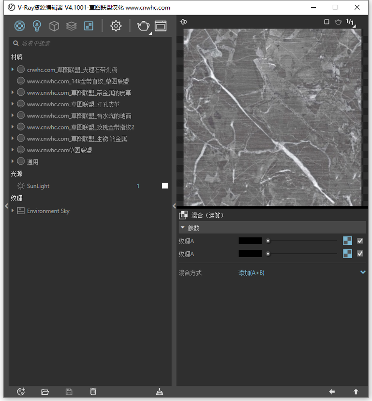Collapse right panel with the middle arrow
372x401 pixels.
[x=174, y=206]
